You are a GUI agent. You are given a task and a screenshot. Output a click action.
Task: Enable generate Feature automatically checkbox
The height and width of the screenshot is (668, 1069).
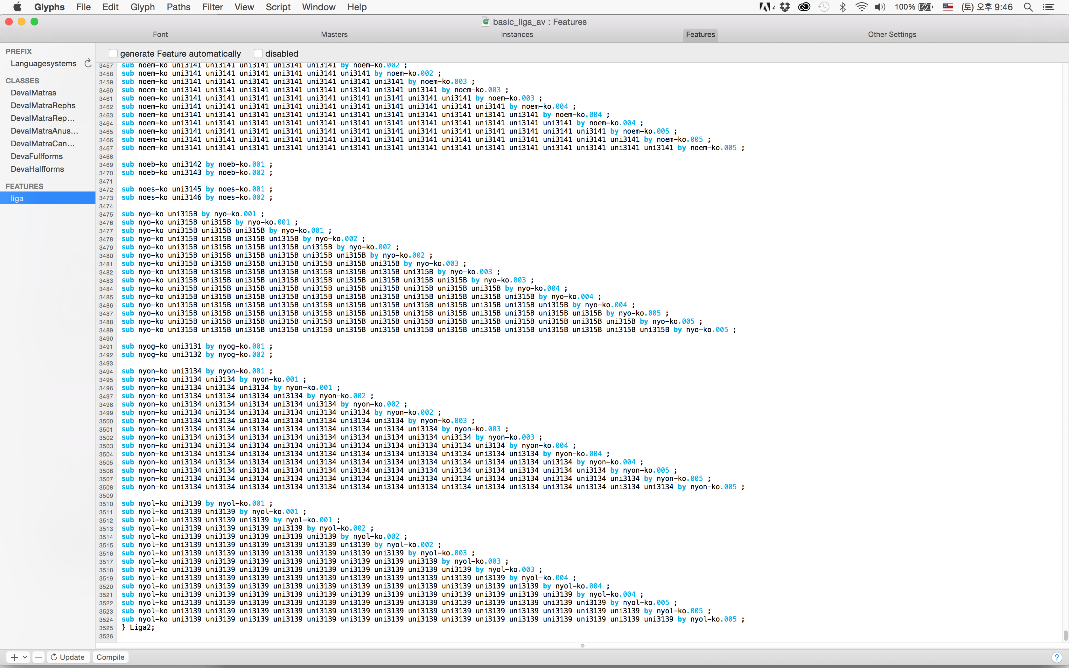[x=114, y=53]
